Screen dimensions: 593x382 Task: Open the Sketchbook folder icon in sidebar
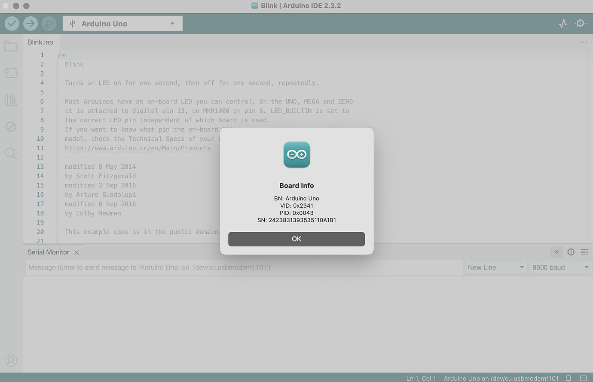coord(11,46)
